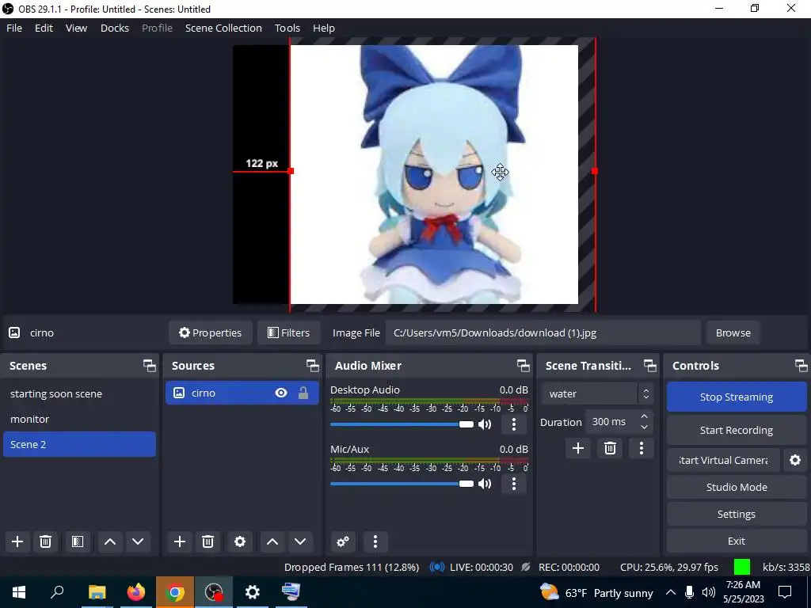The height and width of the screenshot is (608, 811).
Task: Move source up in Sources list
Action: pos(272,541)
